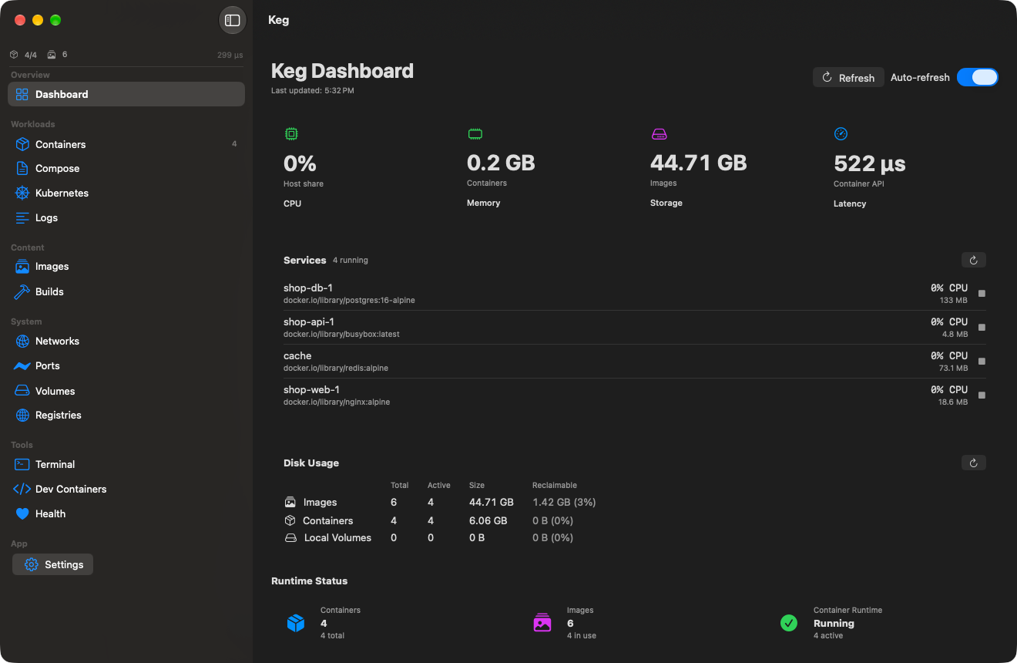1017x663 pixels.
Task: Click the Images sidebar icon
Action: pos(22,267)
